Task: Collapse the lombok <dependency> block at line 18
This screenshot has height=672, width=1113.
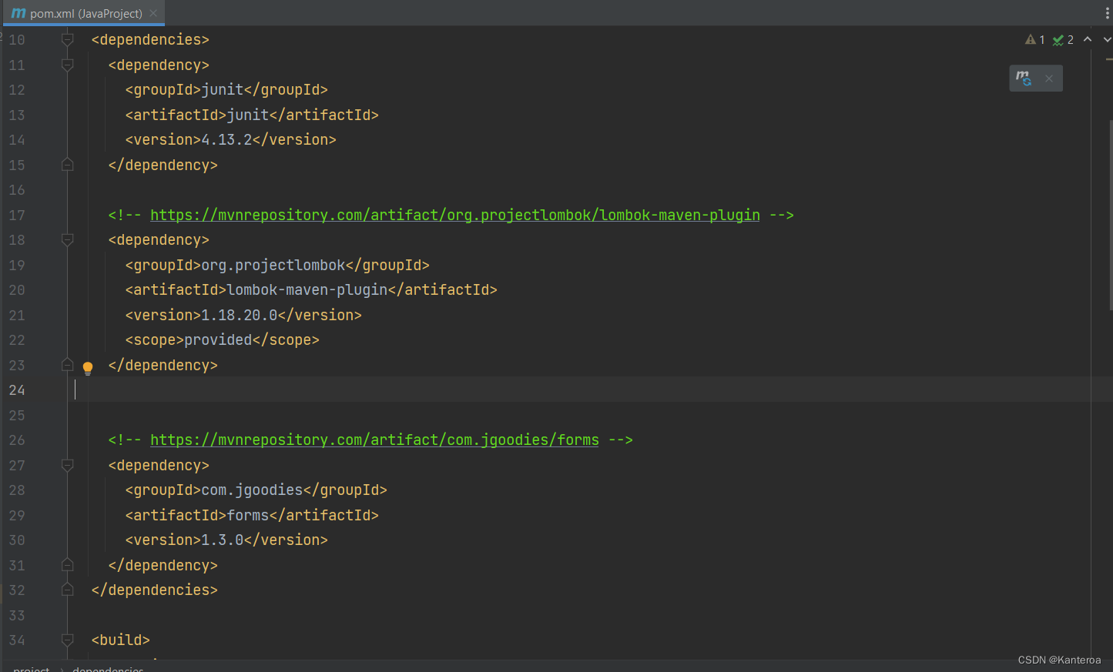Action: 68,240
